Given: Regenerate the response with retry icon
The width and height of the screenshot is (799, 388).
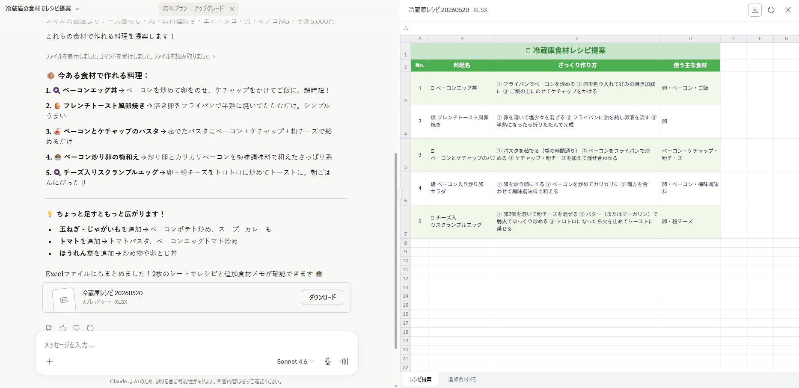Looking at the screenshot, I should click(x=90, y=328).
